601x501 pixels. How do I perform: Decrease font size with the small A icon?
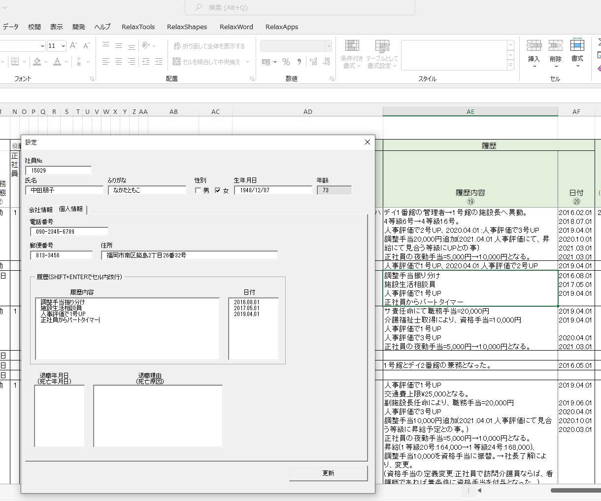86,45
